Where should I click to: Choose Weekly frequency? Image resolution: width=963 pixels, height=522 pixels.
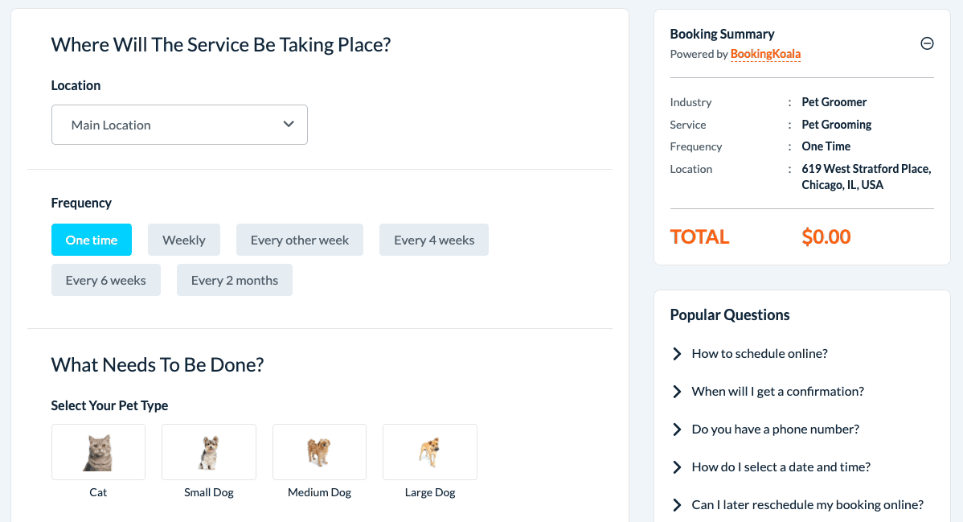coord(184,240)
